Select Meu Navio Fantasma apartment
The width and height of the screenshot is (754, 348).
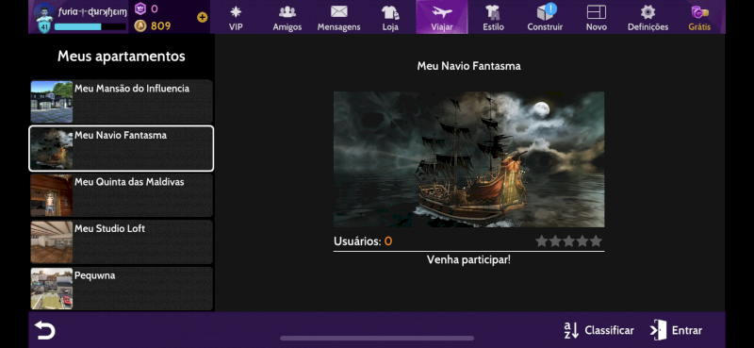[122, 148]
